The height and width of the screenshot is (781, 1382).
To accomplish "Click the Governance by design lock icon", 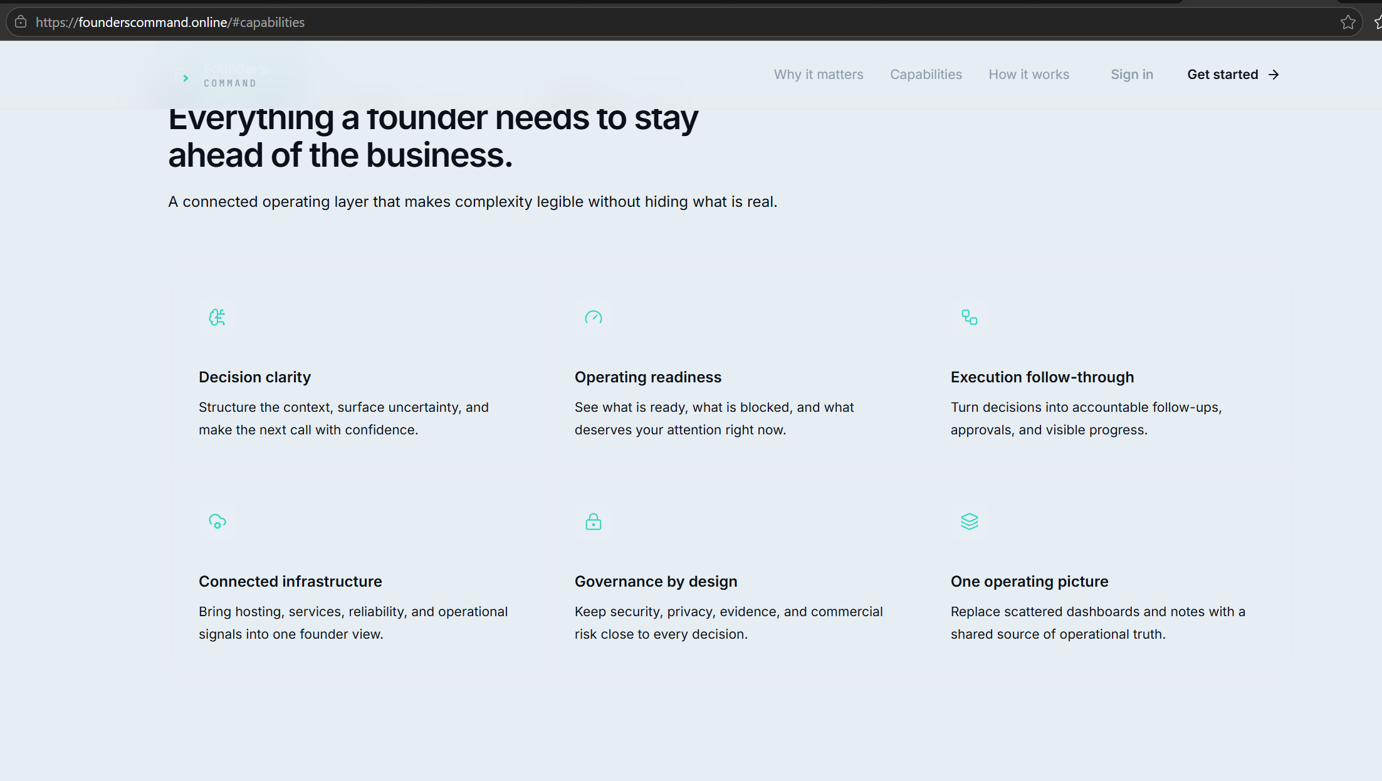I will click(593, 522).
